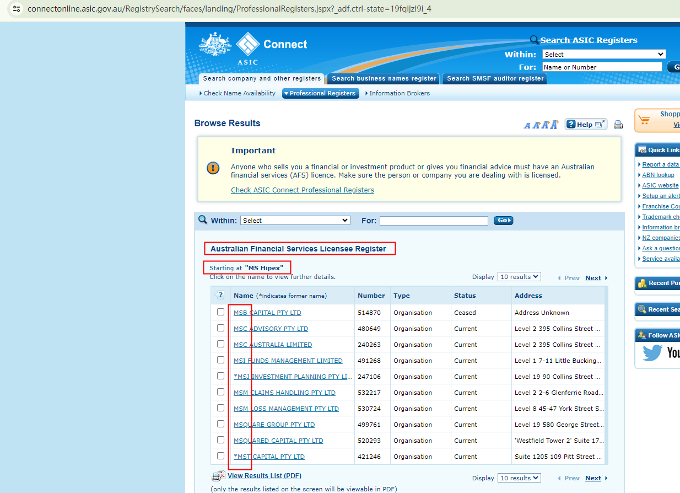Open Check ASIC Connect Professional Registers link

pyautogui.click(x=303, y=190)
